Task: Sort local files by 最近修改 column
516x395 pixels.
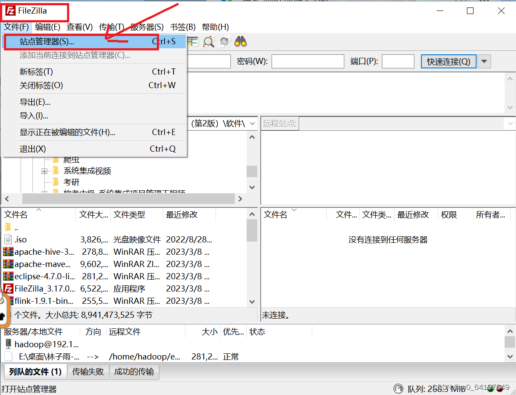Action: (x=189, y=214)
